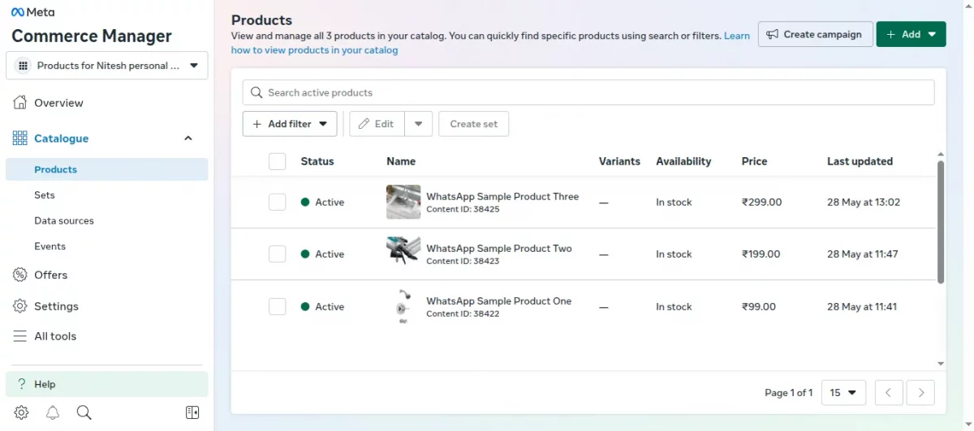The image size is (974, 431).
Task: Open All tools in the sidebar
Action: click(x=107, y=336)
